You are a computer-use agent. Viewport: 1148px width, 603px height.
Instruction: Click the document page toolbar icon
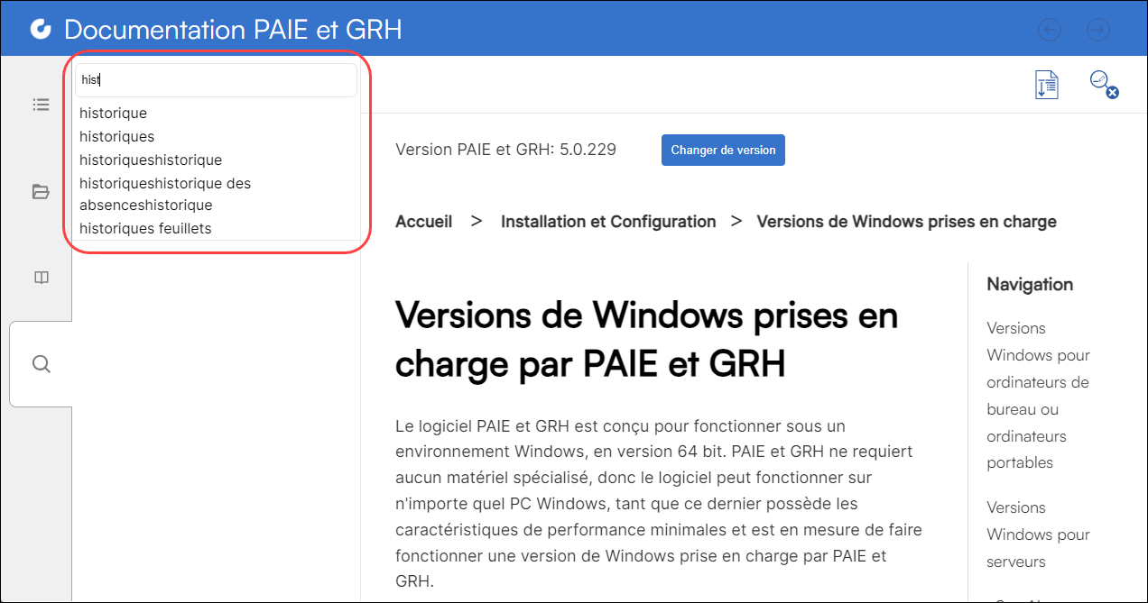point(1046,85)
